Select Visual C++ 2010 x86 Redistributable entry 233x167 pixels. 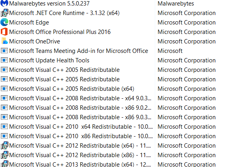pos(81,136)
